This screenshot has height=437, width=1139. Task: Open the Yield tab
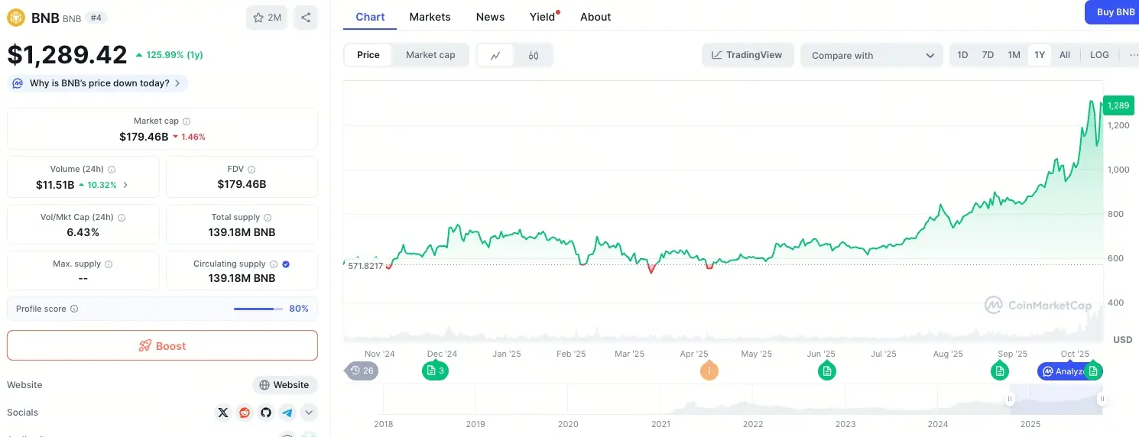click(542, 17)
